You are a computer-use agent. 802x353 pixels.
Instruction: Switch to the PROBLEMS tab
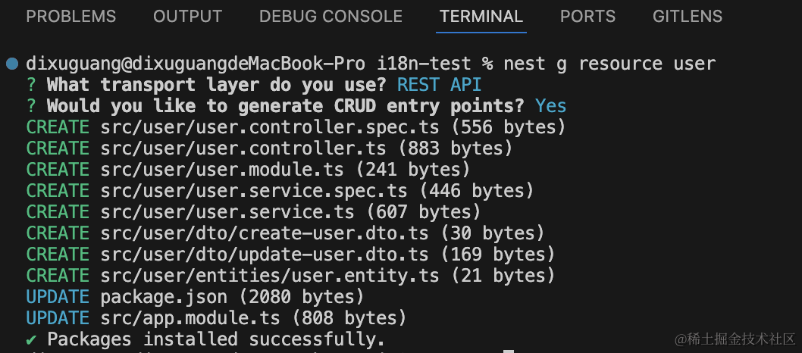point(70,16)
